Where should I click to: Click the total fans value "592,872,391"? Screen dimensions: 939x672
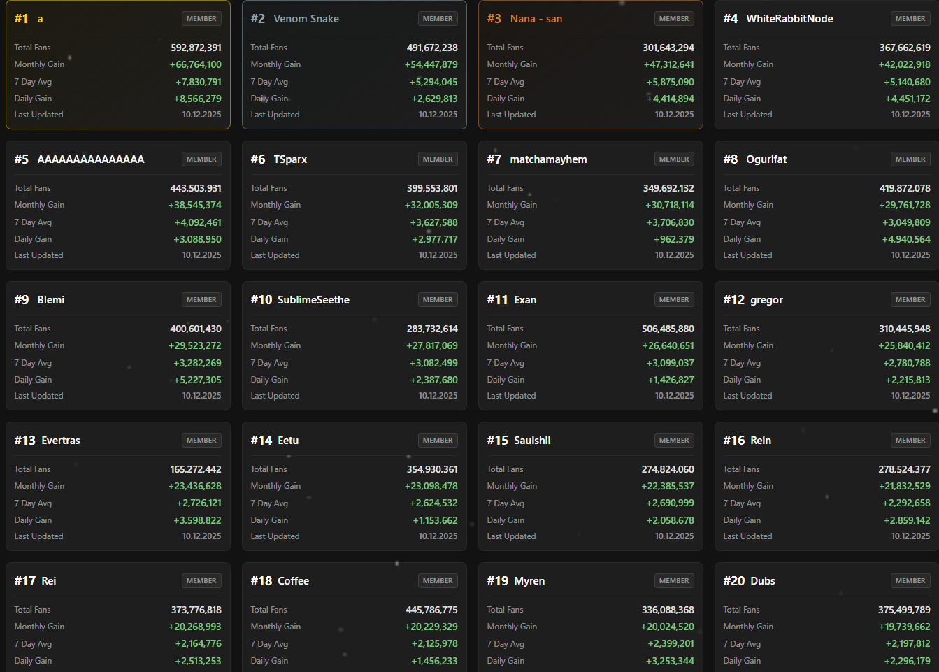click(x=196, y=48)
